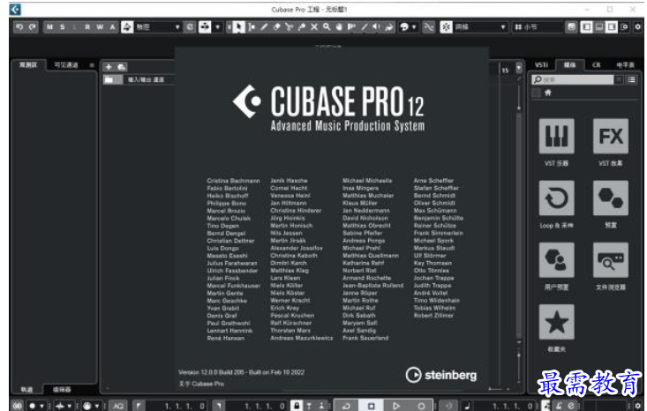
Task: Open the transport setup gear at bottom right
Action: point(638,406)
